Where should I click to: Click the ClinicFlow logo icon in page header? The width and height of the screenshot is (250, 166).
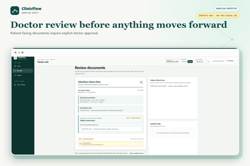point(15,11)
